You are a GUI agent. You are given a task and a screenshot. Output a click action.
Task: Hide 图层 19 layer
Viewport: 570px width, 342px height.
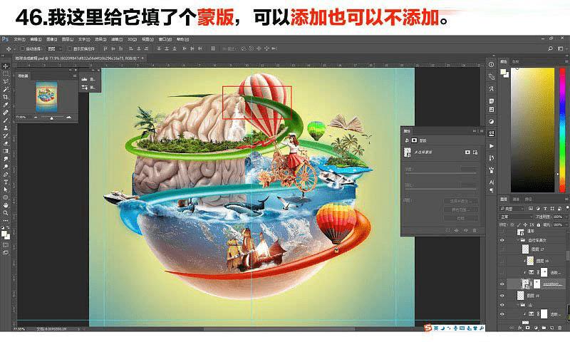(x=502, y=296)
